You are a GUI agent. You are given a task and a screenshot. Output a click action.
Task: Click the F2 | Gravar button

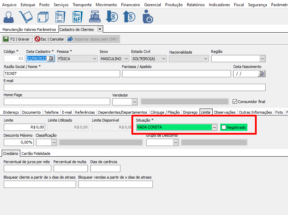coord(18,39)
